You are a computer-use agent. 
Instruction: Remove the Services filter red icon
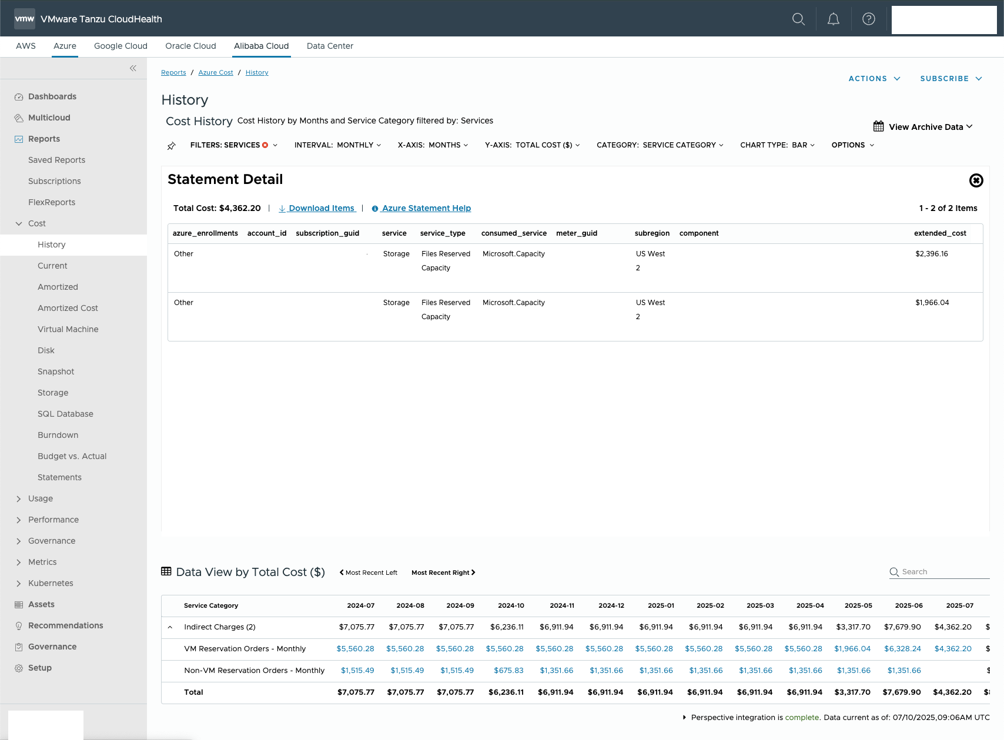[x=265, y=145]
